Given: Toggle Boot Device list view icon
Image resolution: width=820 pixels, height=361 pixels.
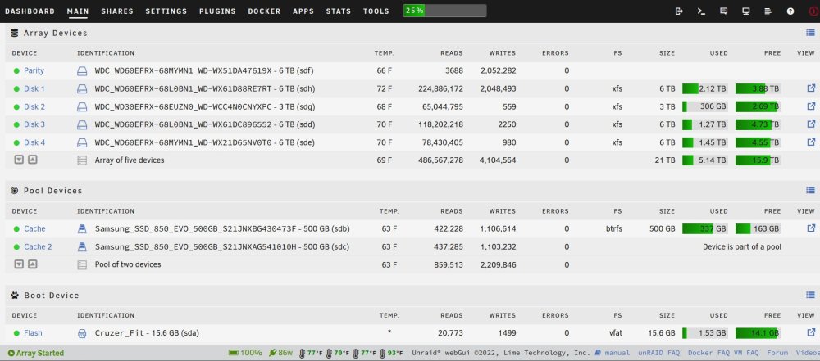Looking at the screenshot, I should click(x=811, y=296).
